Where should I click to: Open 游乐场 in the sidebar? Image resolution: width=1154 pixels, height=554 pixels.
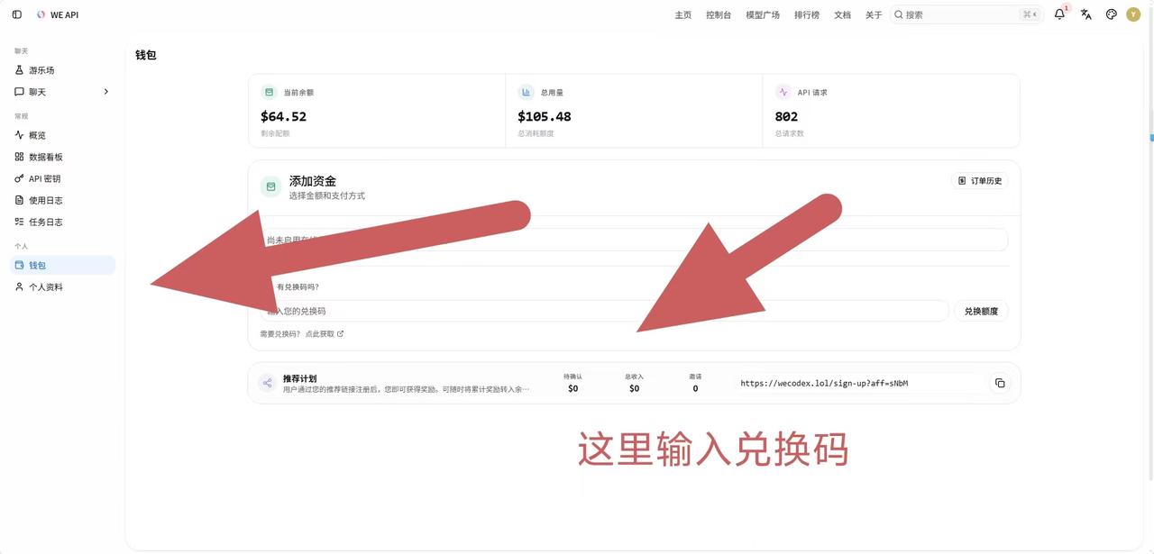(62, 70)
